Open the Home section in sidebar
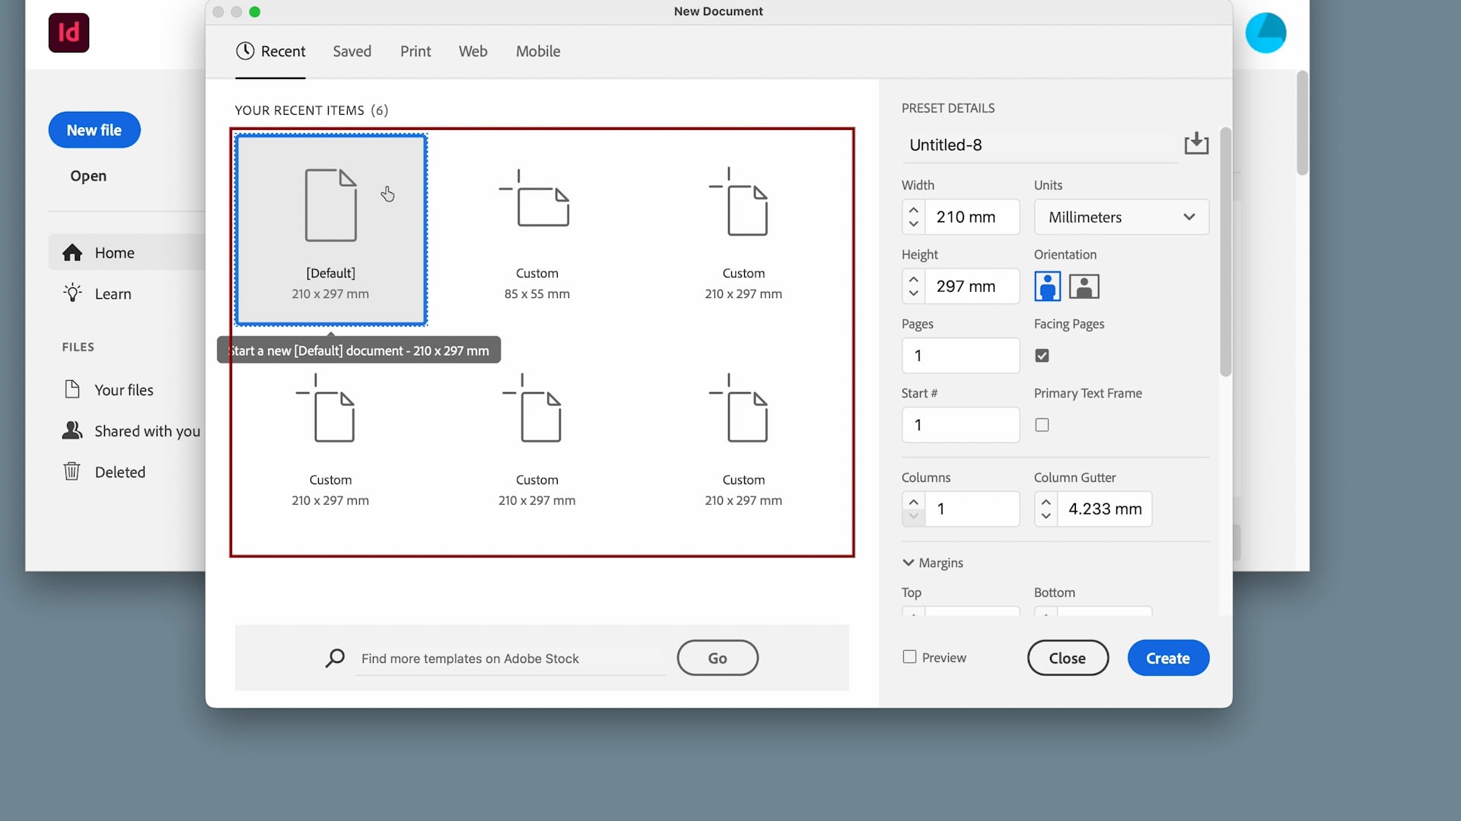 click(114, 252)
